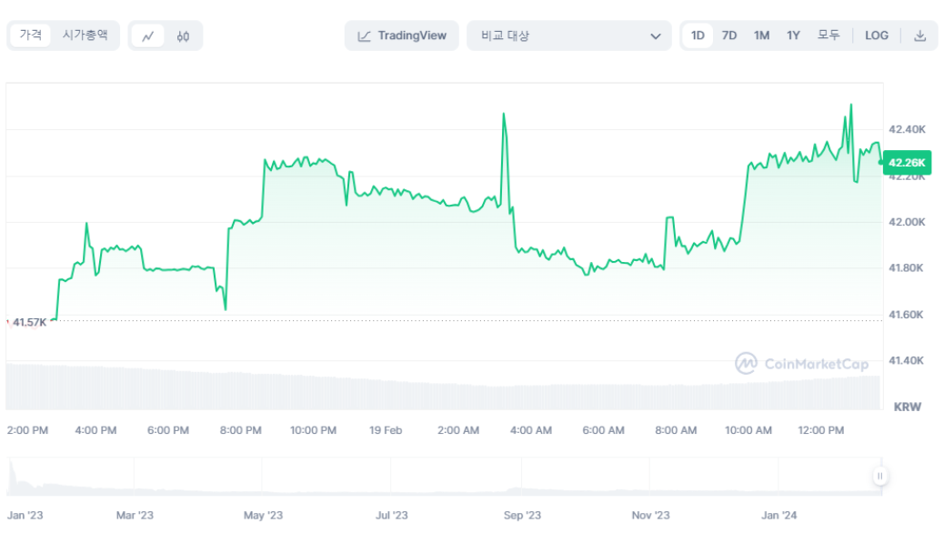Viewport: 944px width, 533px height.
Task: Click the current price tag 42.26K
Action: click(907, 163)
